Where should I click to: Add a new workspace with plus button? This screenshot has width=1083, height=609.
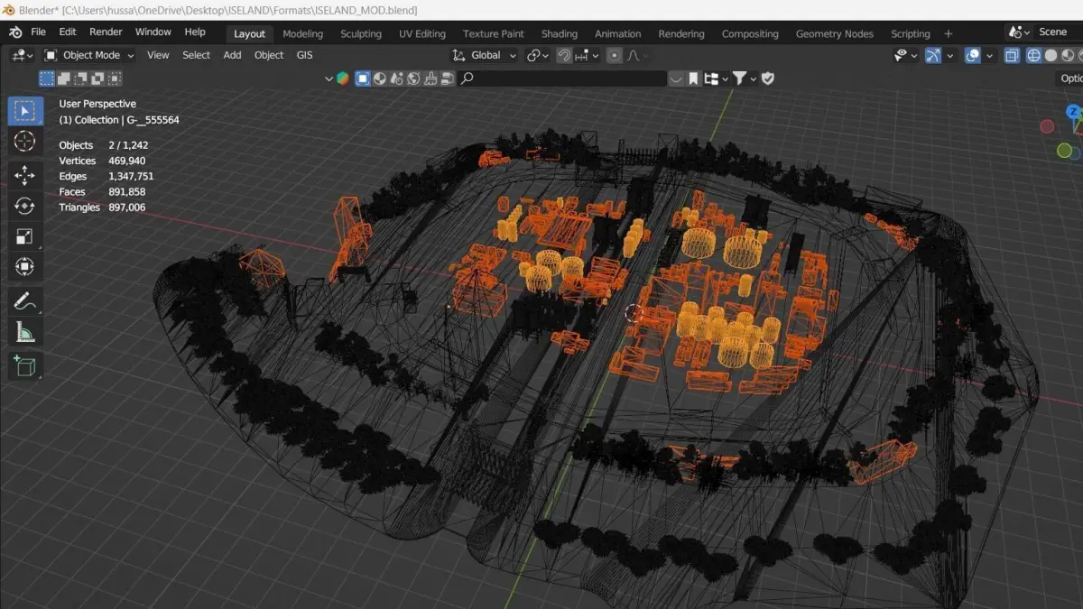(949, 33)
